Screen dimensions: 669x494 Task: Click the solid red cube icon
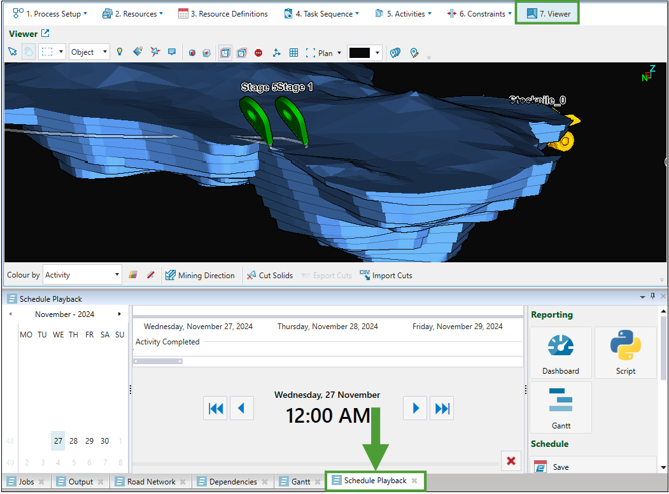click(x=192, y=53)
